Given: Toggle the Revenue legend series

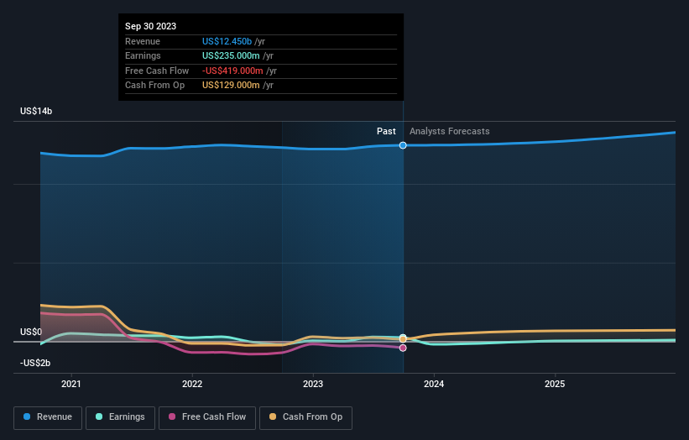Looking at the screenshot, I should (48, 417).
